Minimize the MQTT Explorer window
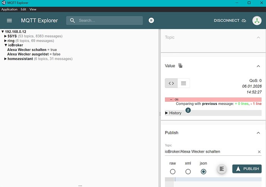Screen dimensions: 266x187 coord(237,3)
